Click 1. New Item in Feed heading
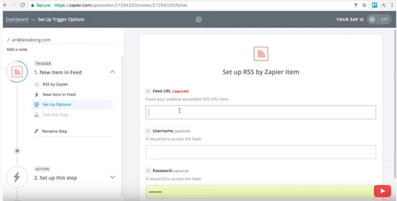The height and width of the screenshot is (201, 397). [58, 72]
